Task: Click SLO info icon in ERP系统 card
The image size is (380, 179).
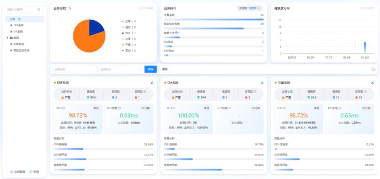Action: pos(63,108)
